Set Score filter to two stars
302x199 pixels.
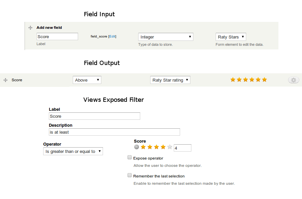click(x=150, y=147)
